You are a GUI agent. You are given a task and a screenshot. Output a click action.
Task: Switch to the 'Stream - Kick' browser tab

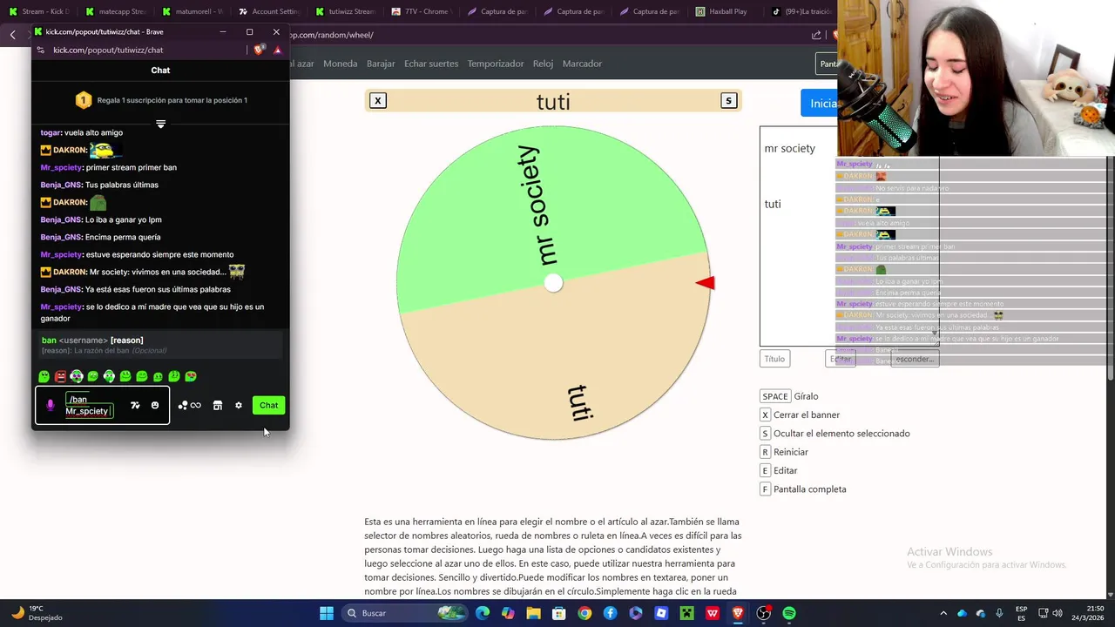(38, 11)
